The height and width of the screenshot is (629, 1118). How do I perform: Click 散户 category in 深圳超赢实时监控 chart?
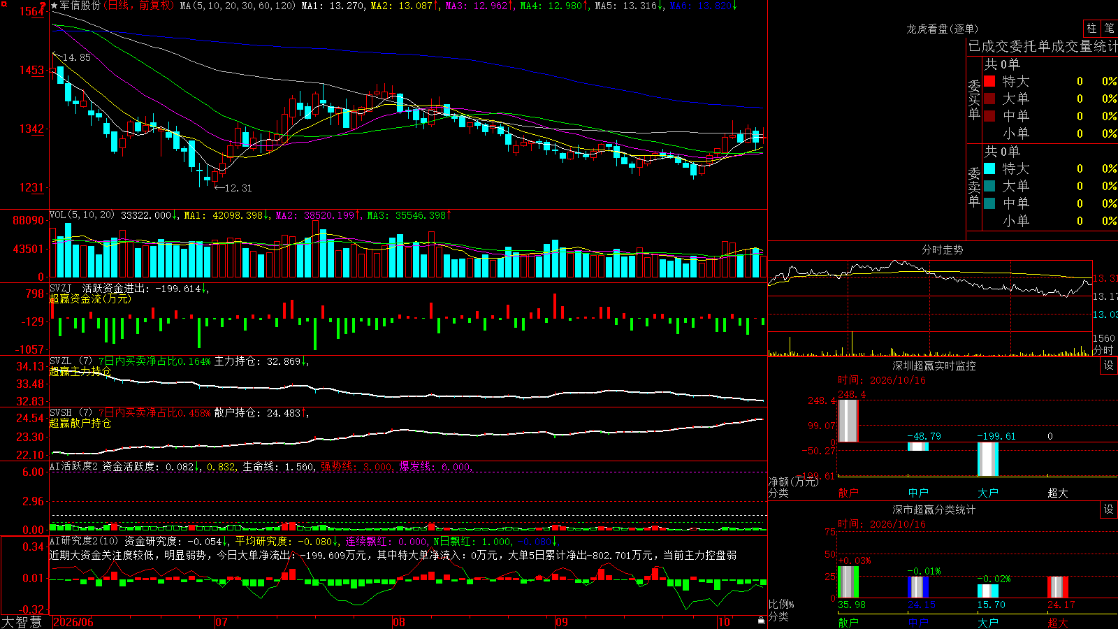[x=848, y=493]
